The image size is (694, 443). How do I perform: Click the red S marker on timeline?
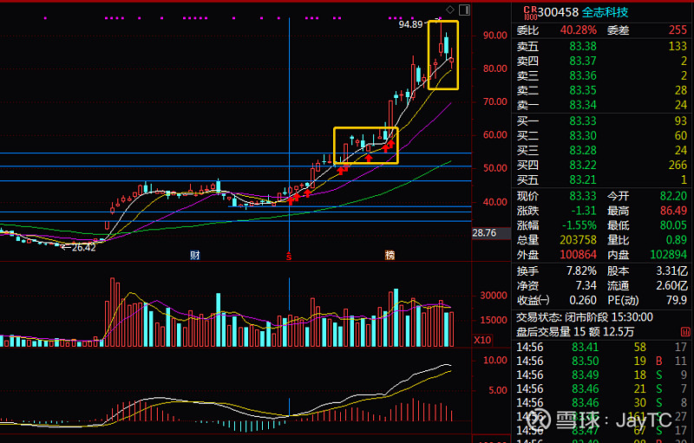[x=289, y=256]
